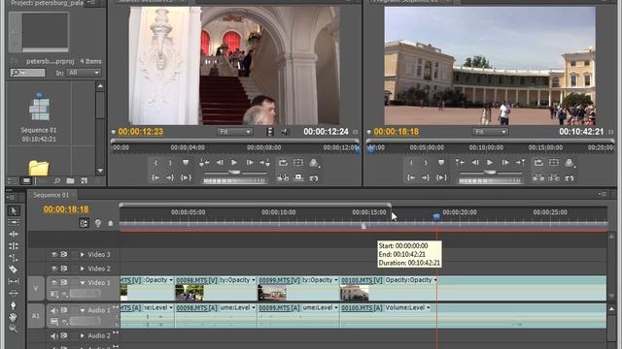Expand the Video 3 track
The width and height of the screenshot is (622, 349).
(82, 254)
